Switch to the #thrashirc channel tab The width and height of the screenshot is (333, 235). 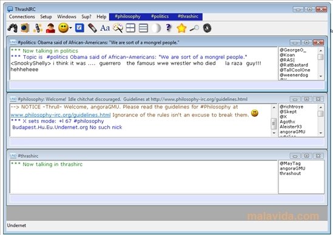(188, 16)
